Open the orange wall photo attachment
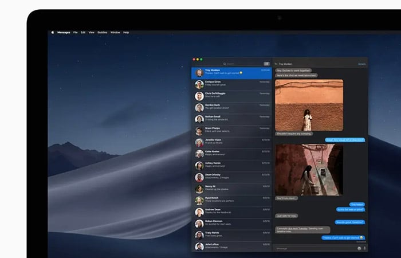The height and width of the screenshot is (258, 401). (x=309, y=105)
